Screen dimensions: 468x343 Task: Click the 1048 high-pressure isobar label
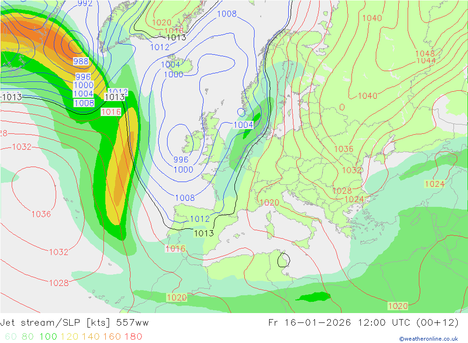pos(425,53)
